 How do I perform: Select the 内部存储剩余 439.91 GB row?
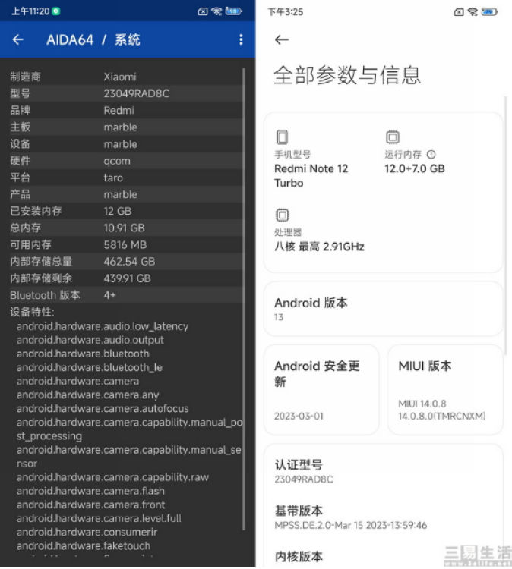(x=125, y=278)
